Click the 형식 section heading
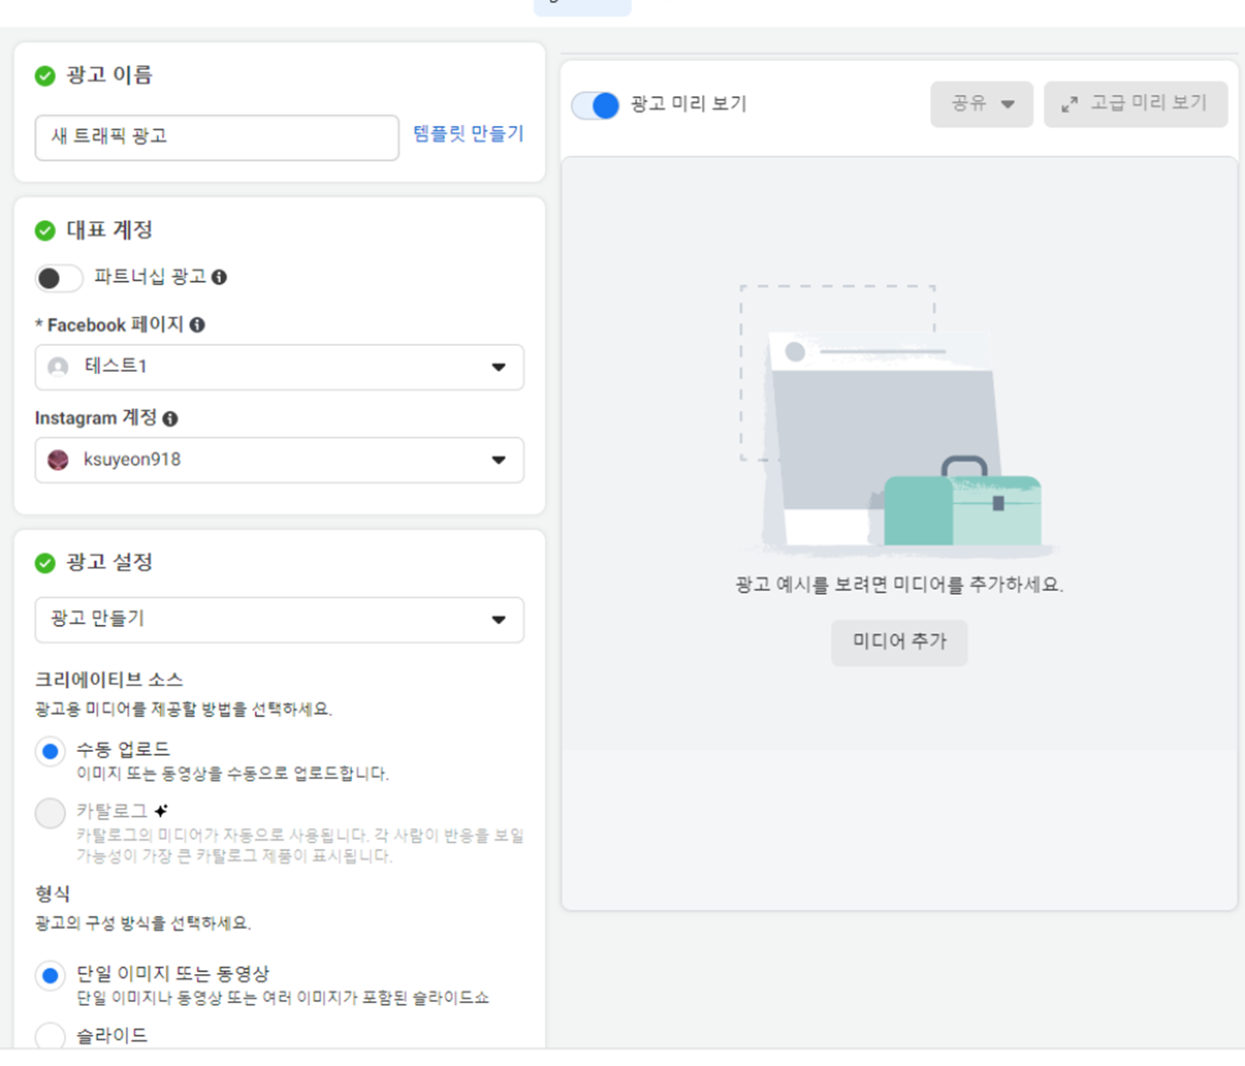Image resolution: width=1245 pixels, height=1066 pixels. point(52,894)
